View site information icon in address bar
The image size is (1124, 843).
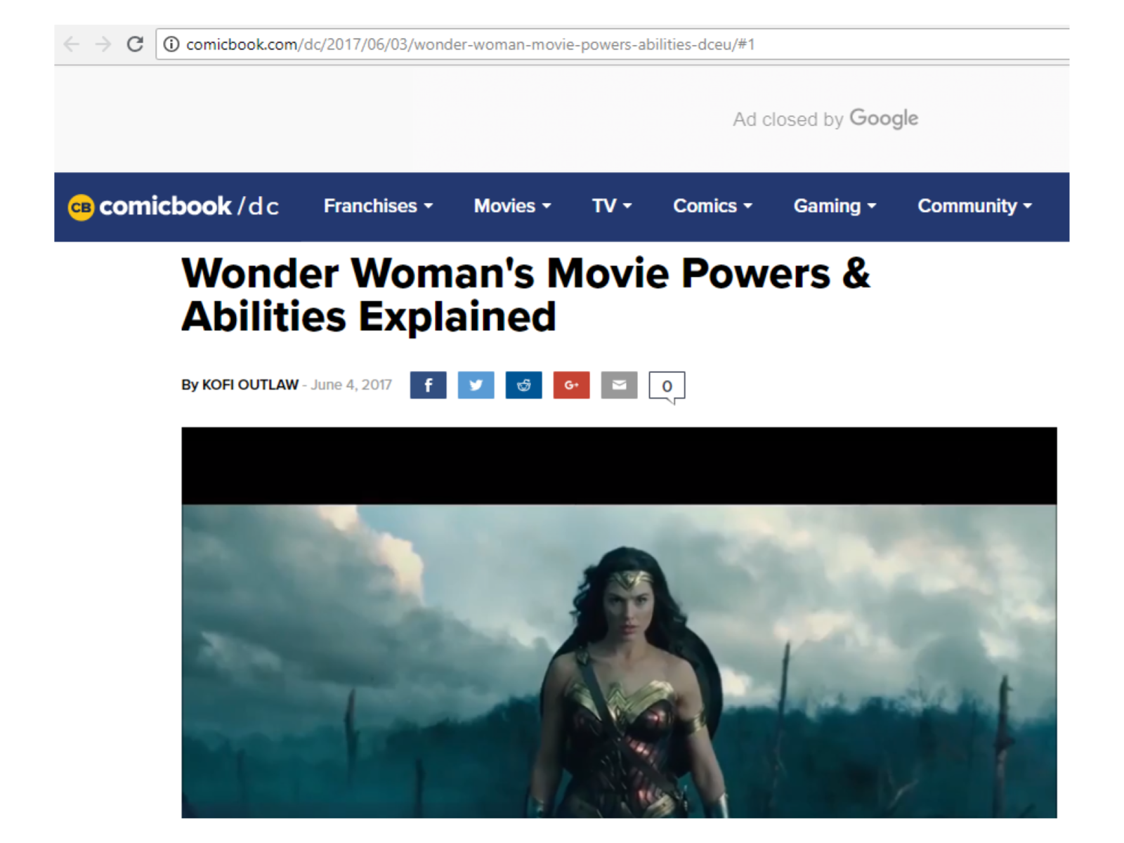171,44
